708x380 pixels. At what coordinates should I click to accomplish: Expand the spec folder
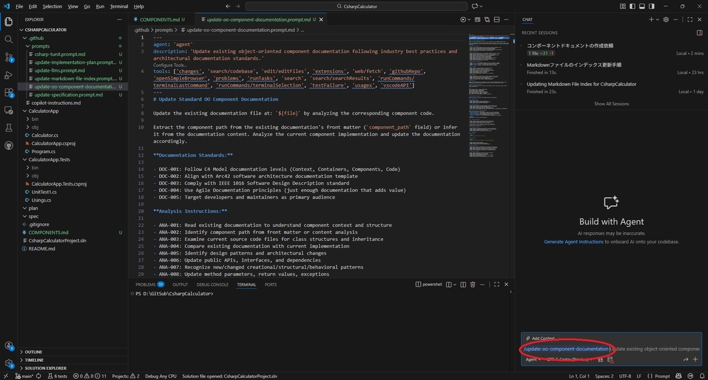(x=34, y=216)
